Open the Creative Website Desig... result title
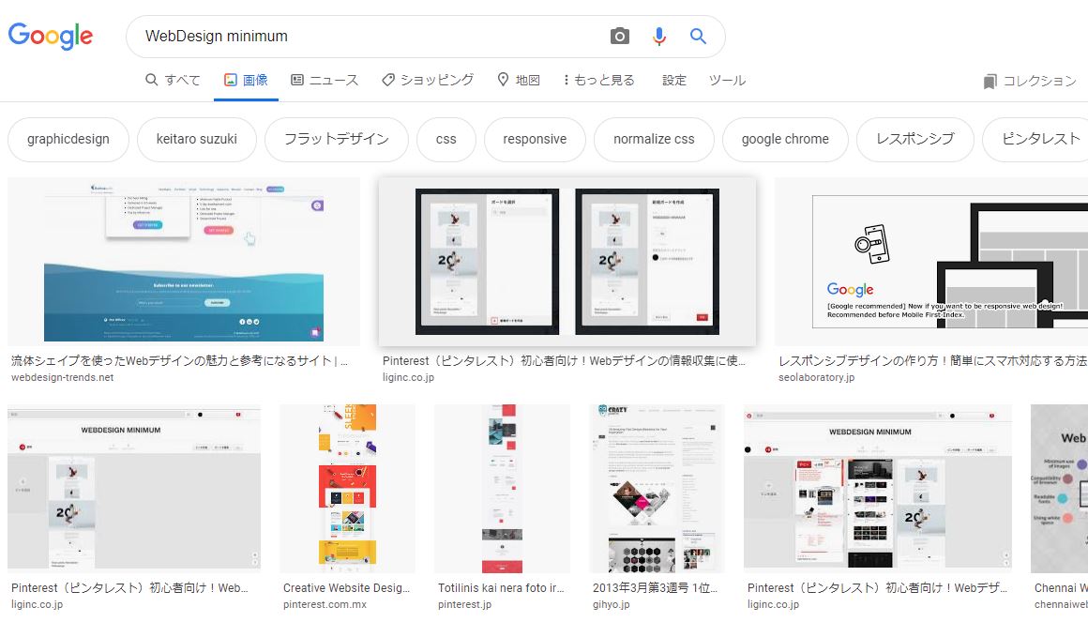Viewport: 1088px width, 622px height. point(346,588)
